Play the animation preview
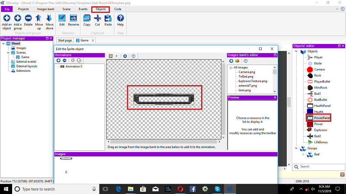346x194 pixels. point(125,56)
